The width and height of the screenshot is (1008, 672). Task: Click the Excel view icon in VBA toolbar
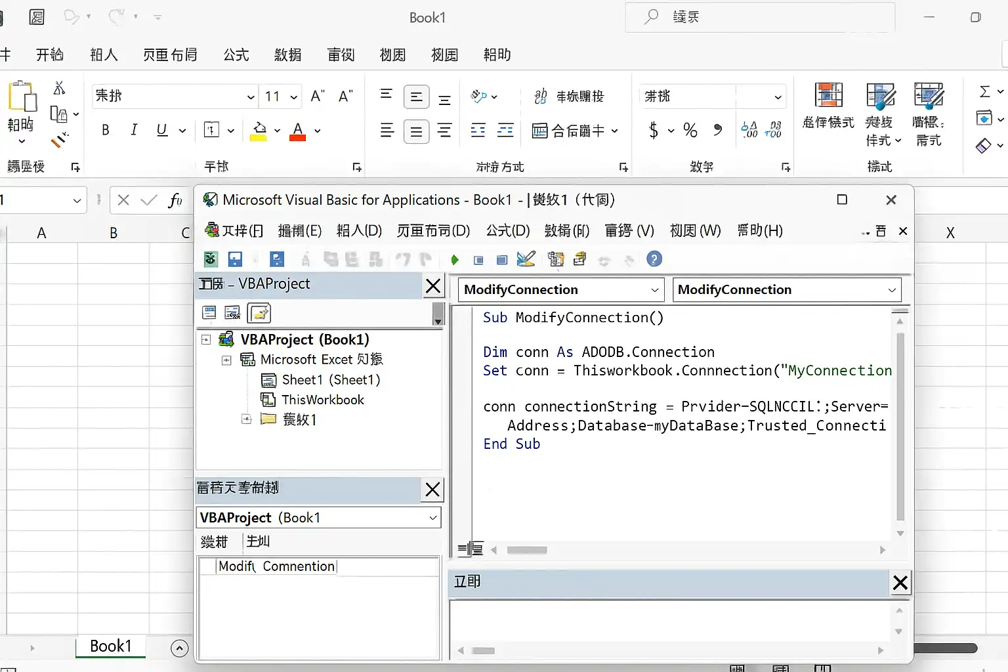point(211,259)
